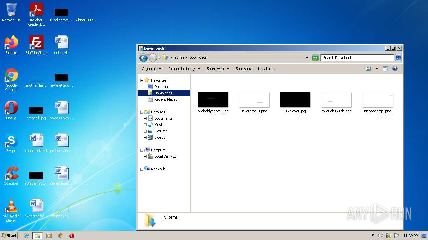Click New folder button
Viewport: 428px width, 240px height.
267,69
